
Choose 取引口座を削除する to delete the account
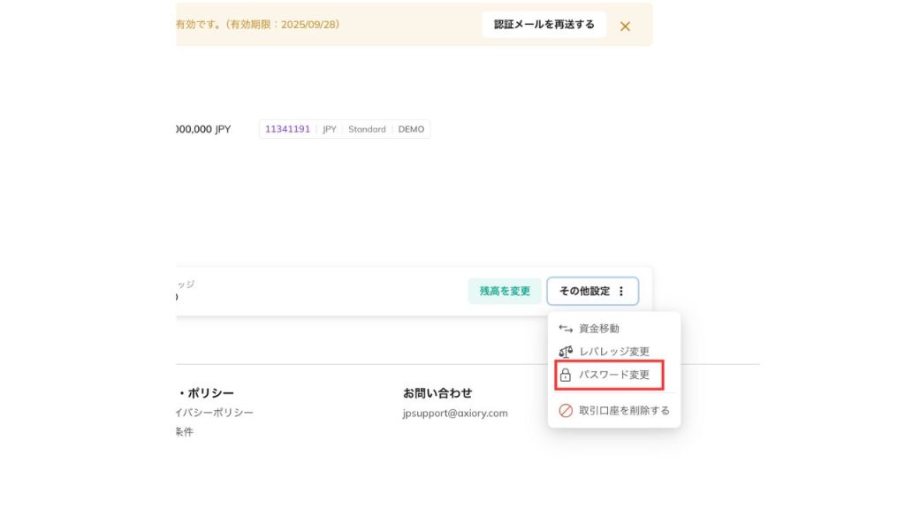click(623, 410)
